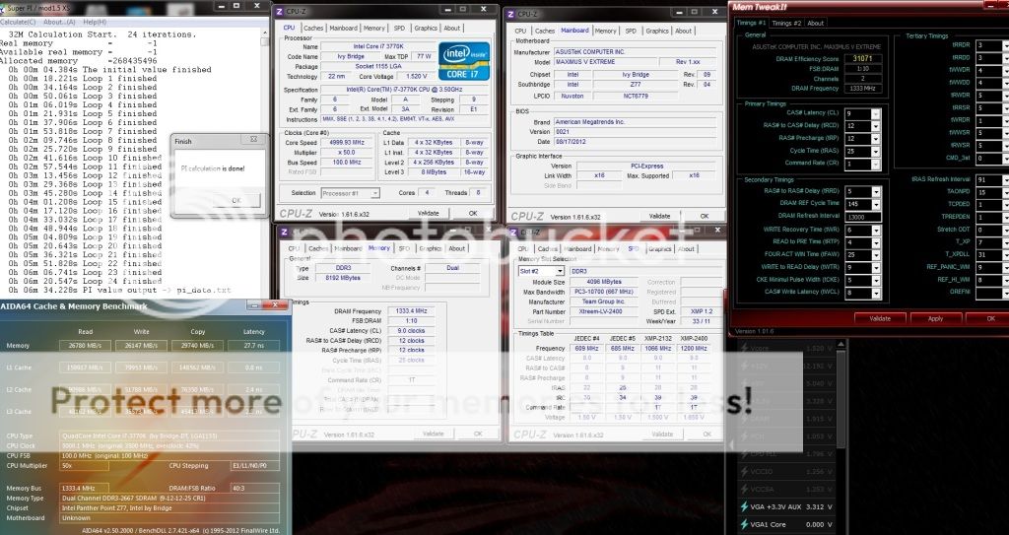
Task: Select the Caches tab in the CPU-Z processor window
Action: pyautogui.click(x=313, y=29)
